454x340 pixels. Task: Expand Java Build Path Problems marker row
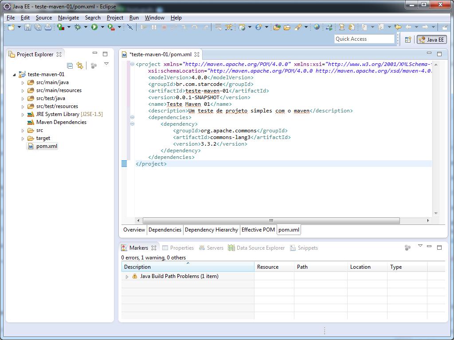click(x=127, y=277)
